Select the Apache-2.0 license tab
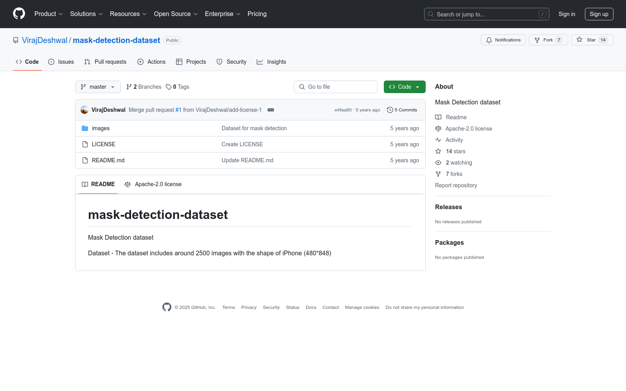 tap(153, 184)
